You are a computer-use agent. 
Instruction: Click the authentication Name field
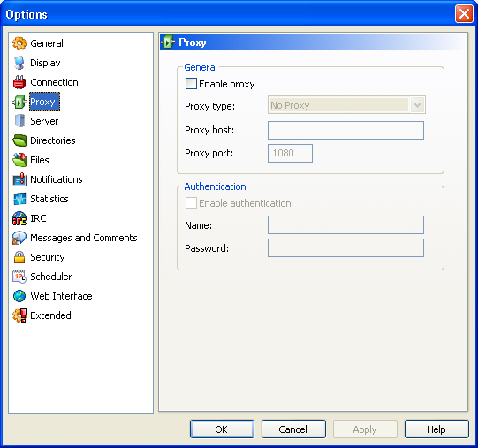coord(345,225)
